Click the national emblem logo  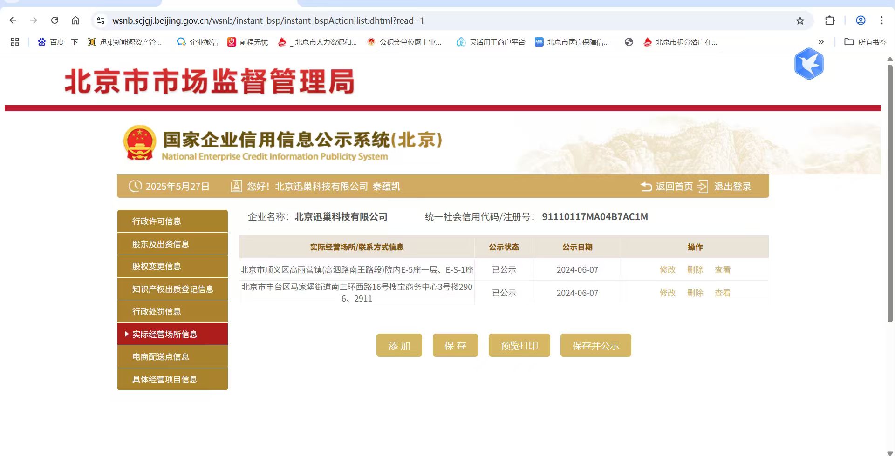pyautogui.click(x=139, y=142)
